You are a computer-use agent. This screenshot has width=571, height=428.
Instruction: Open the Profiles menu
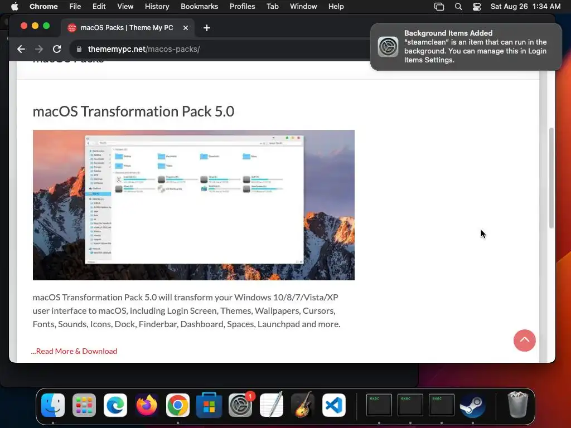[242, 7]
